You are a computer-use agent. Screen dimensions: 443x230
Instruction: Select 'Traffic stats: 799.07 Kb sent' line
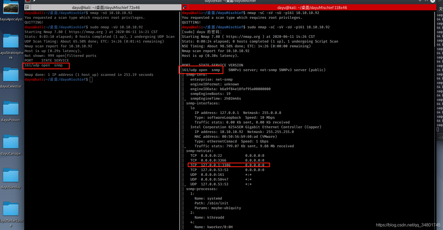[244, 146]
